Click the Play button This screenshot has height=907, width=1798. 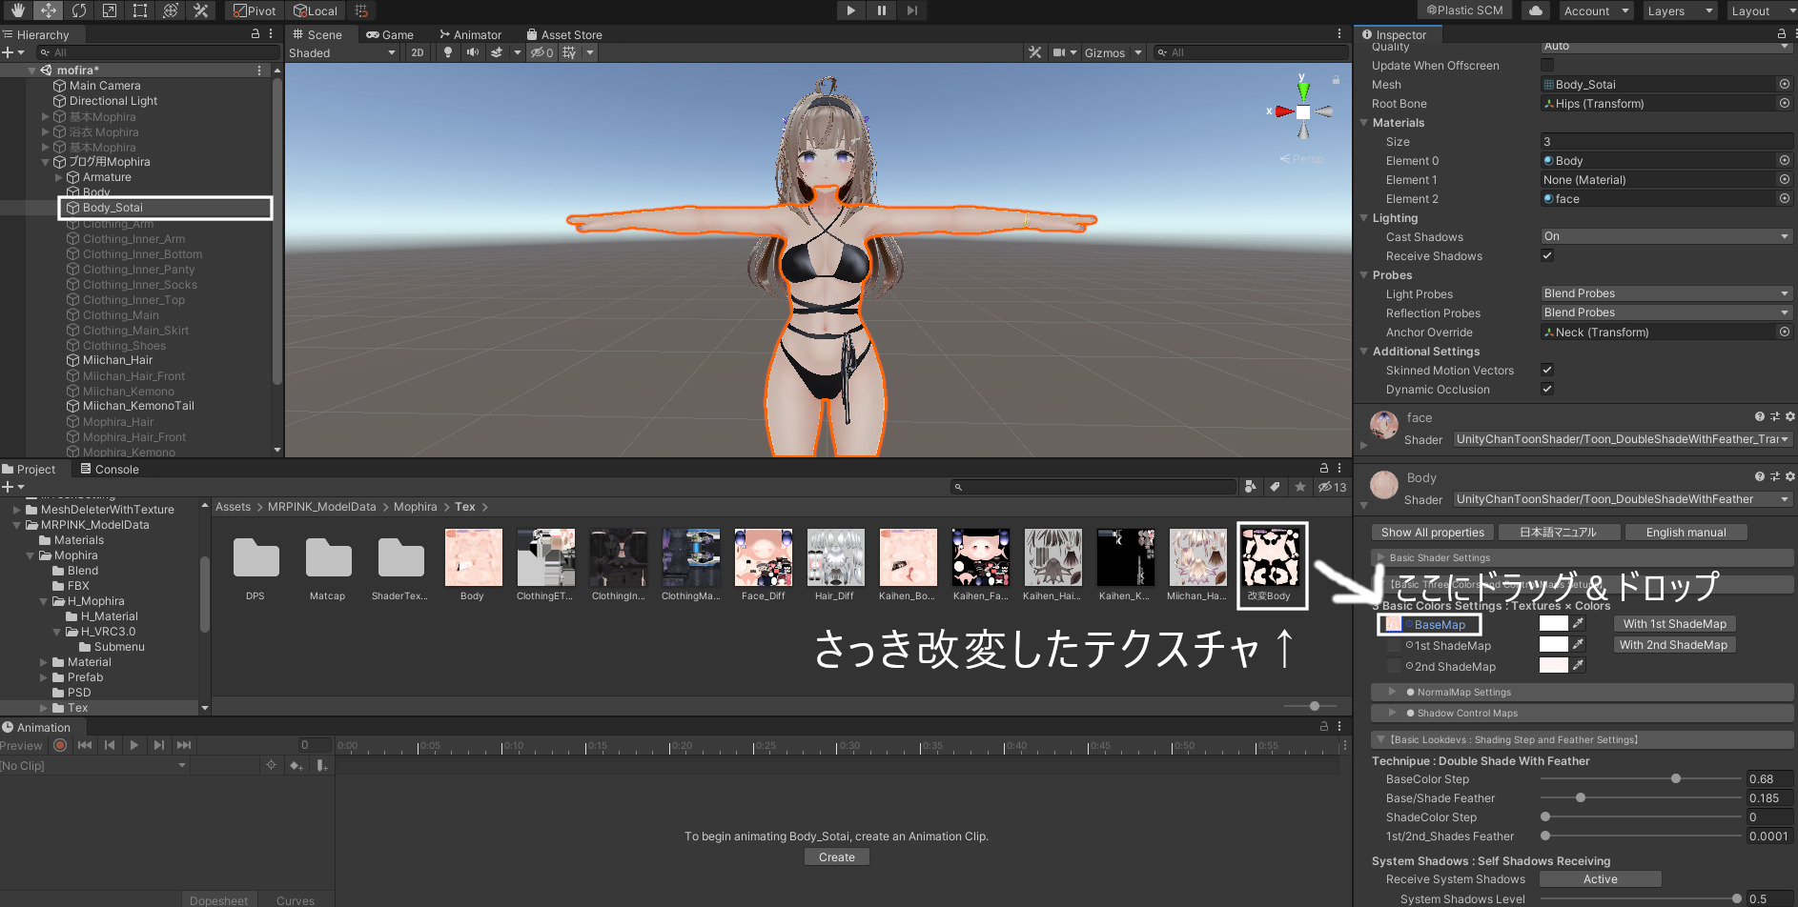[850, 10]
